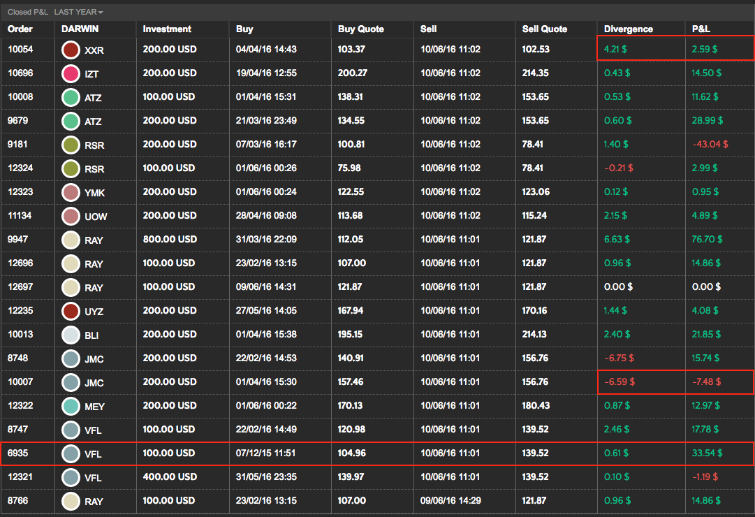
Task: Select the teal MEY DARWIN icon
Action: click(x=71, y=406)
